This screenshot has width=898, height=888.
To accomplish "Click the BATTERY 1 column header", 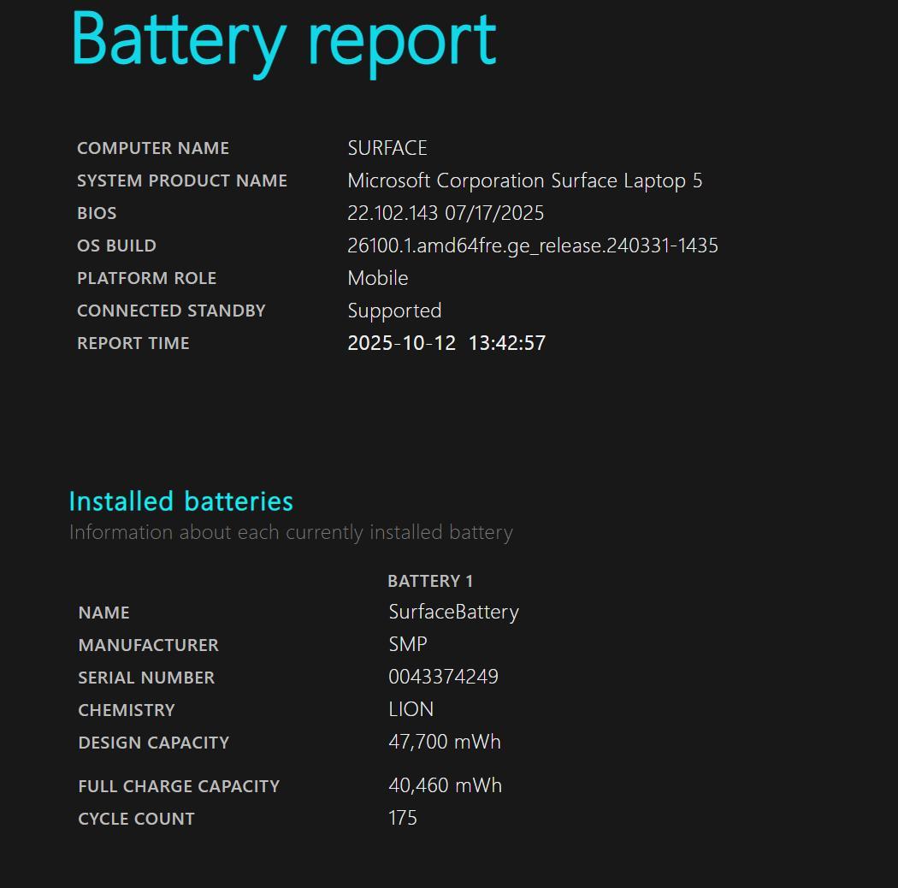I will [x=430, y=580].
